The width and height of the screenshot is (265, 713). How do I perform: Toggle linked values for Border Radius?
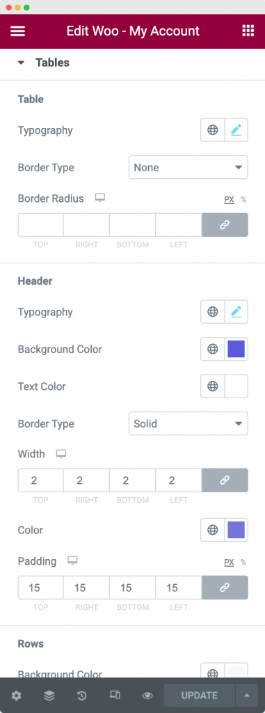click(225, 225)
